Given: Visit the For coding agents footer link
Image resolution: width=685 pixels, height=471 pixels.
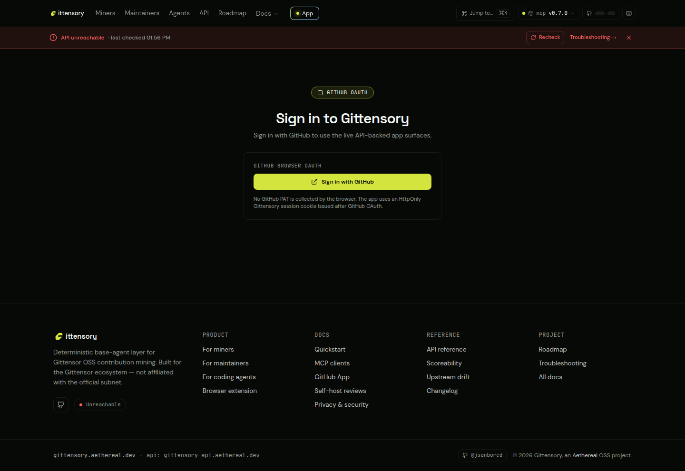Looking at the screenshot, I should tap(229, 377).
